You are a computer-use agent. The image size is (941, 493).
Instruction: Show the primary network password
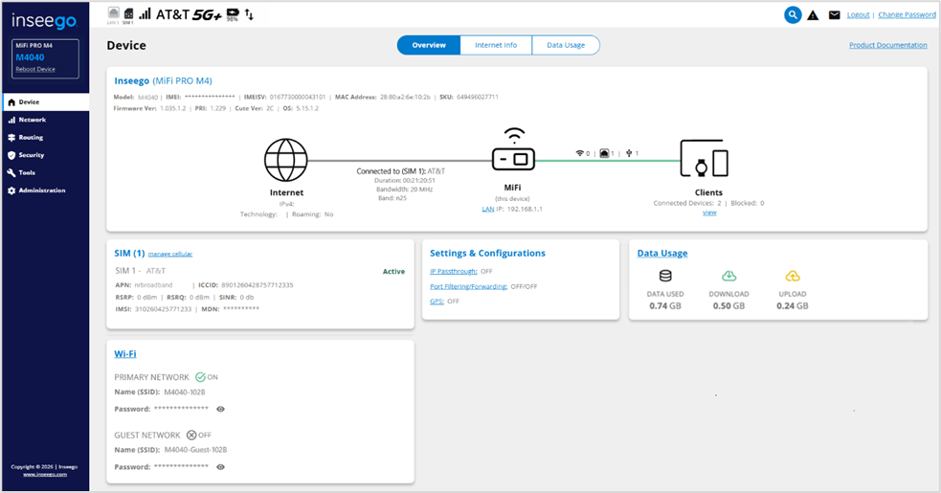click(221, 409)
